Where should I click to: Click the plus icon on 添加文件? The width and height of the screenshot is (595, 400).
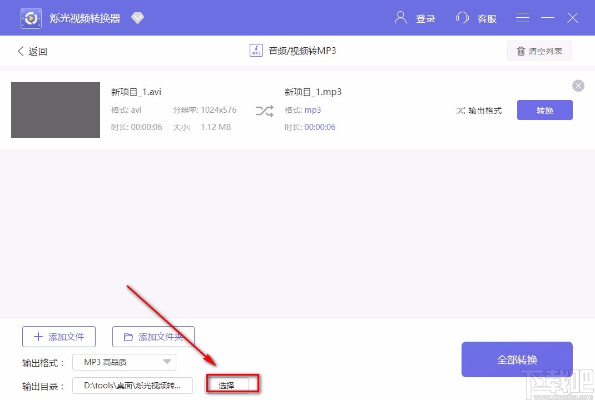38,336
